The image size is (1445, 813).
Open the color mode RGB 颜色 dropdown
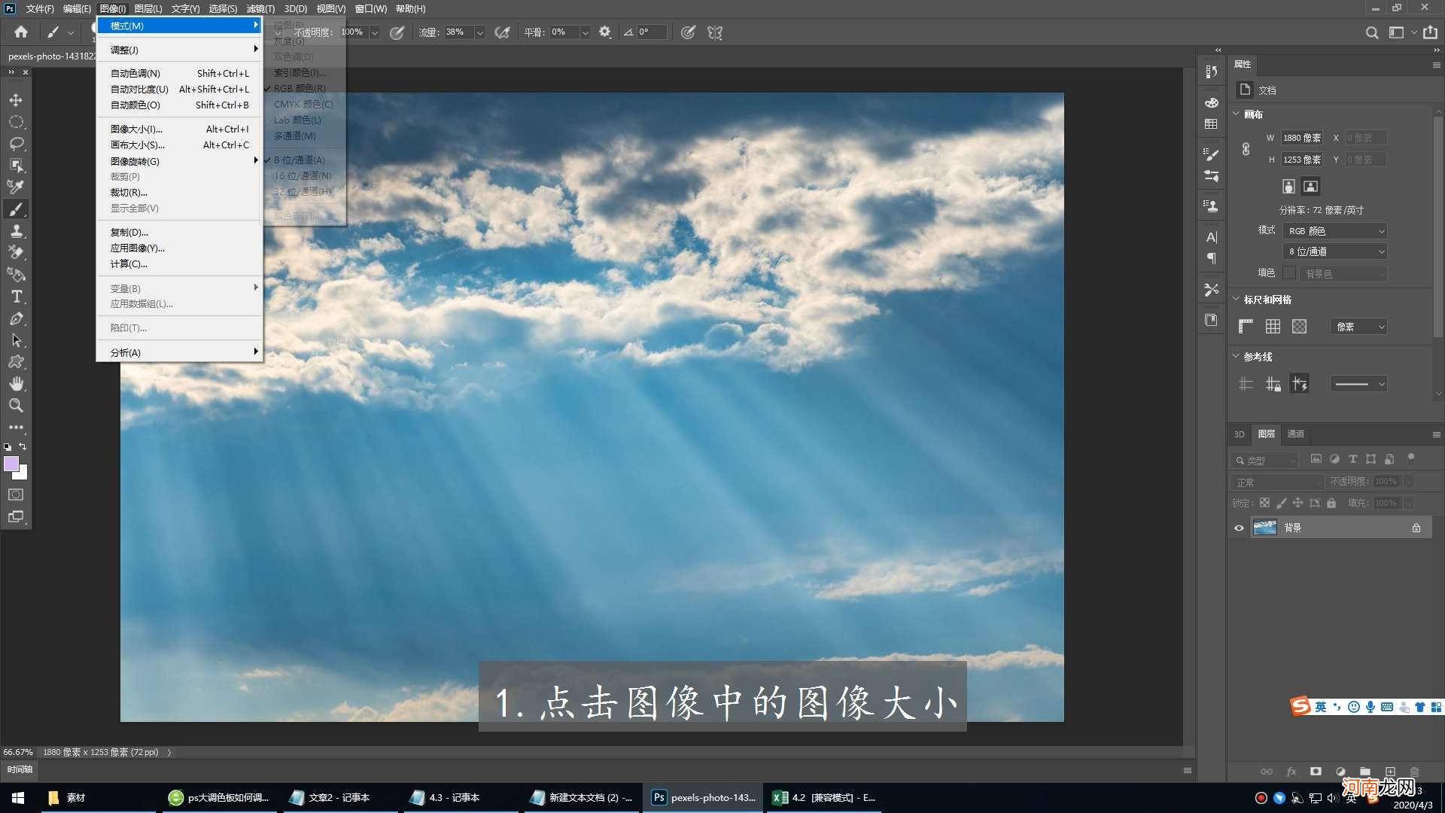(x=1334, y=231)
